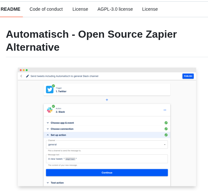This screenshot has height=195, width=208.
Task: Click the Twitter bird app icon
Action: 50,90
